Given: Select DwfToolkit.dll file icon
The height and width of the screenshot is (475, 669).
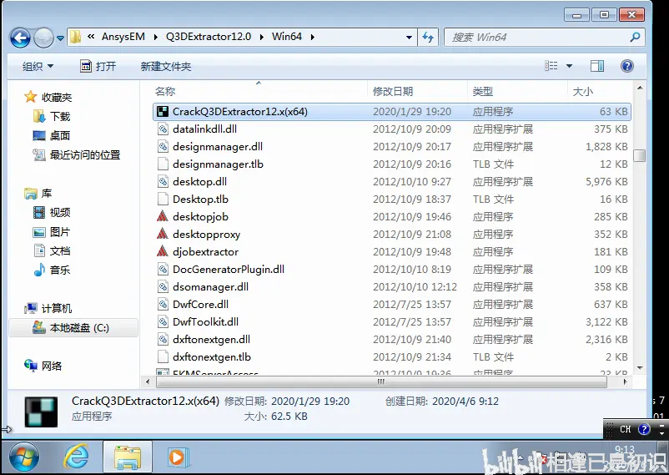Looking at the screenshot, I should (x=163, y=321).
